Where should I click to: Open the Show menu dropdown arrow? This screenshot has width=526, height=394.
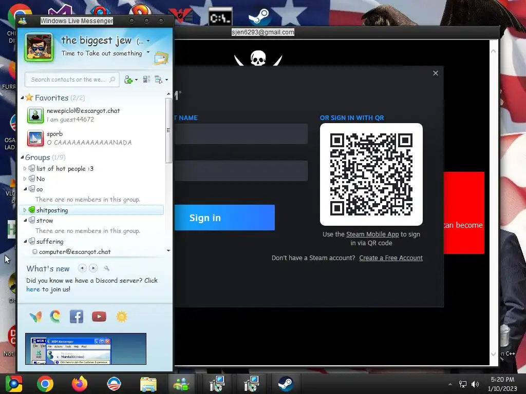coord(167,80)
